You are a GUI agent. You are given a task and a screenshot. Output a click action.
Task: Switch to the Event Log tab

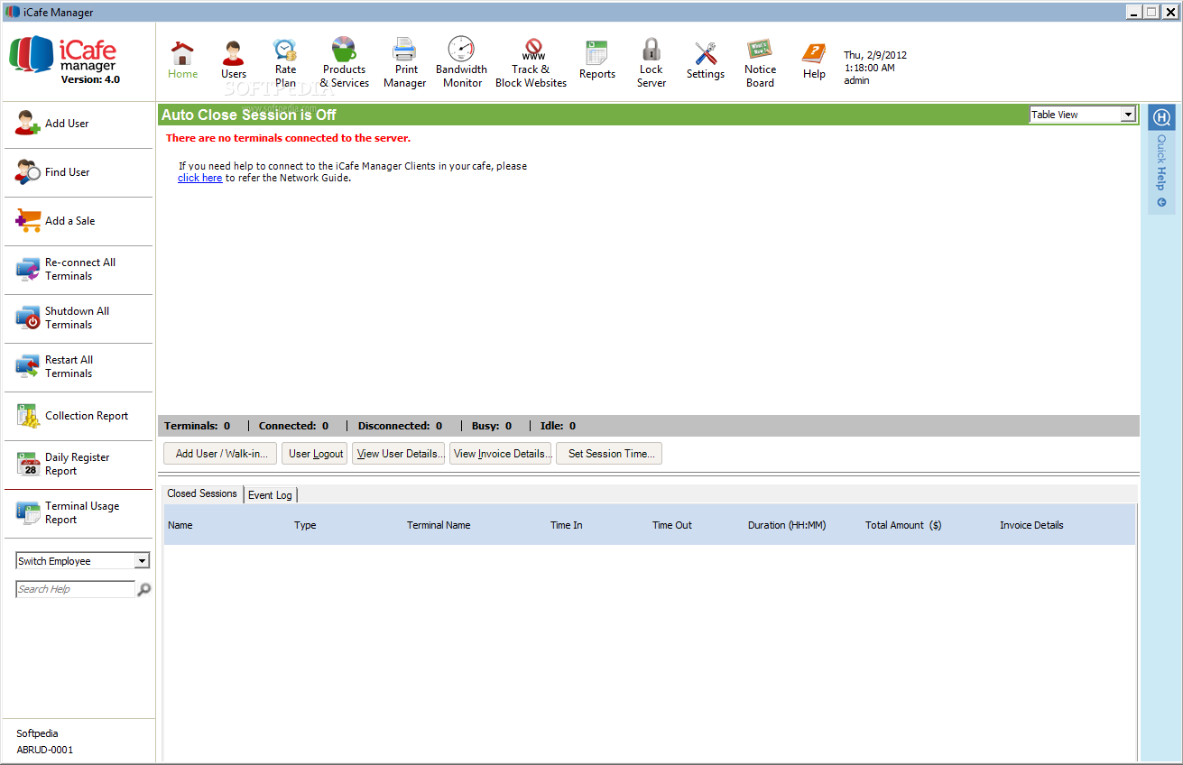click(271, 495)
